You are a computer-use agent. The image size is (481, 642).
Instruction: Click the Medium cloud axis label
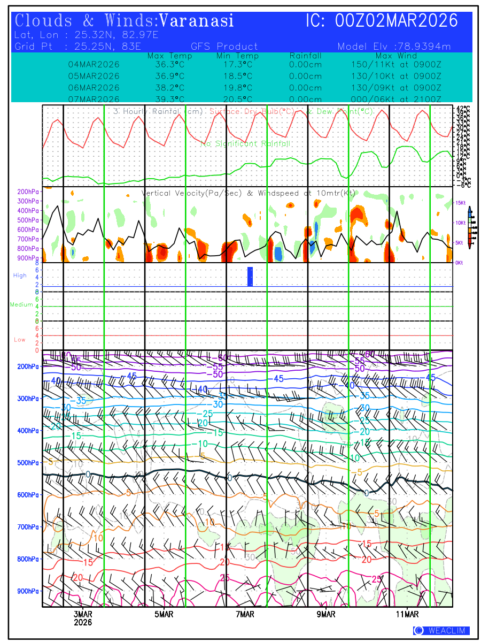[x=21, y=304]
